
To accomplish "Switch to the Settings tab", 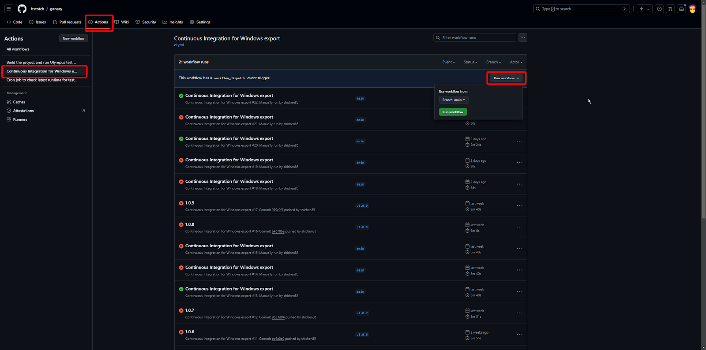I will pyautogui.click(x=200, y=22).
